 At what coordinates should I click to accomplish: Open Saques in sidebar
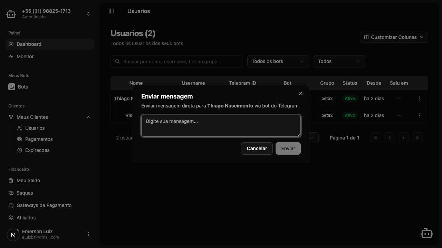click(50, 193)
